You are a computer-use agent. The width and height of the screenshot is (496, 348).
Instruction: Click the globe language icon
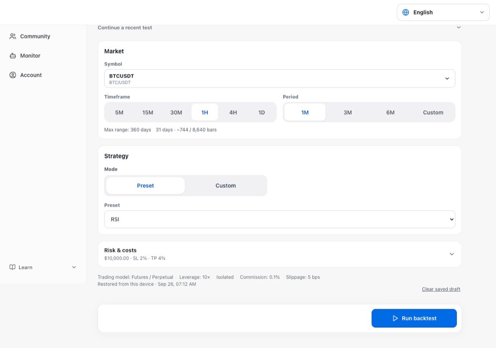(x=406, y=12)
